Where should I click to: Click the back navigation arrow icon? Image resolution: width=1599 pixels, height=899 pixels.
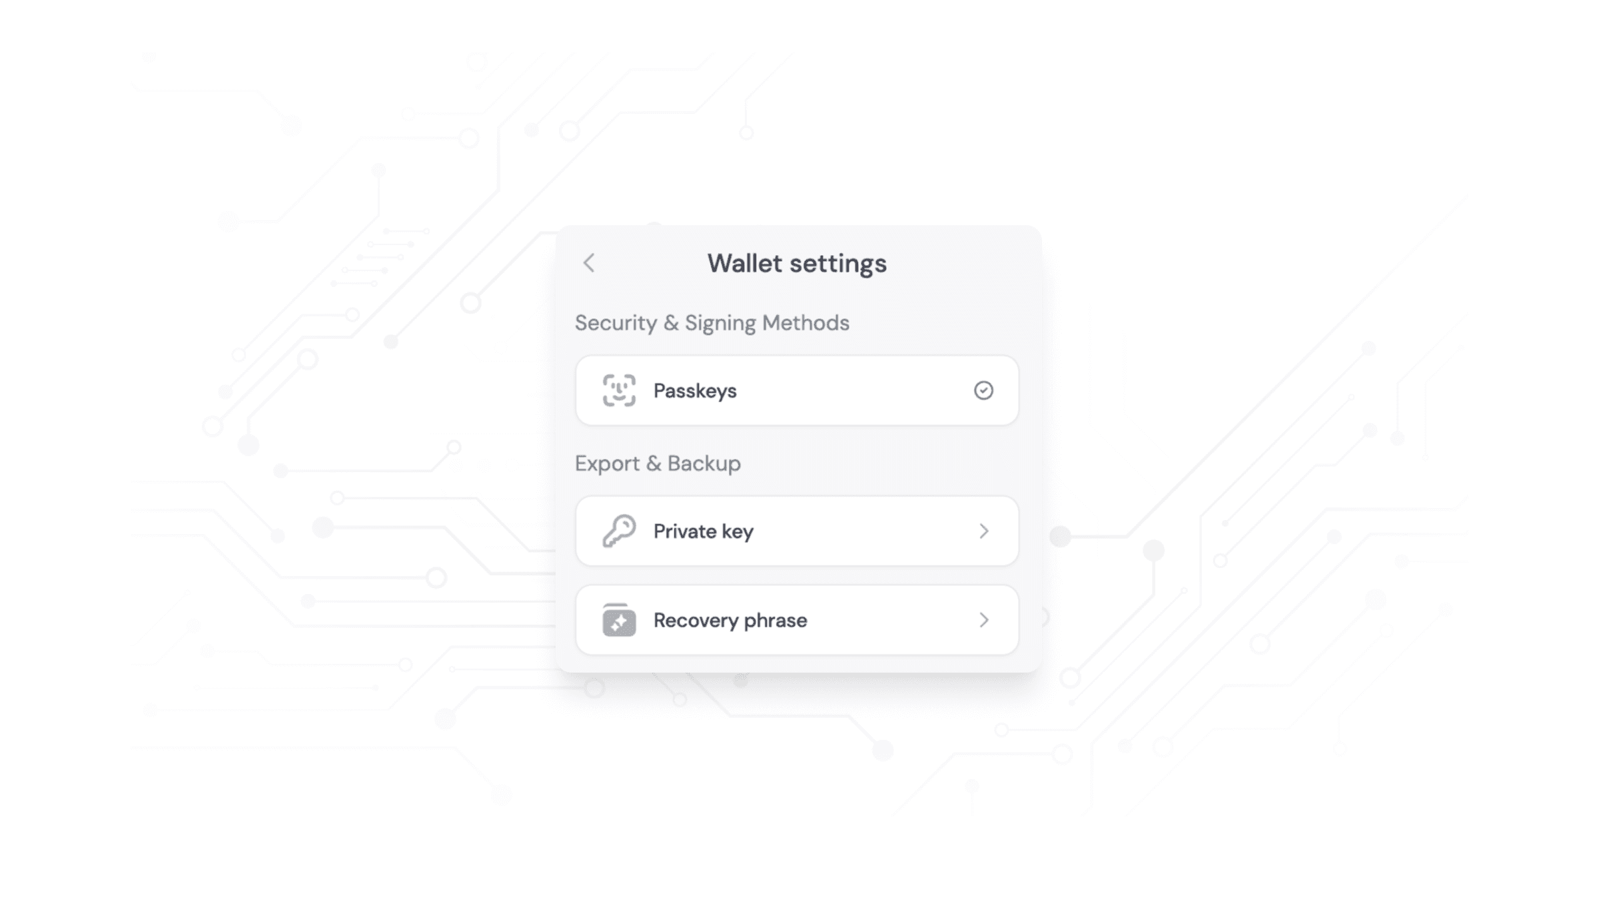coord(589,262)
